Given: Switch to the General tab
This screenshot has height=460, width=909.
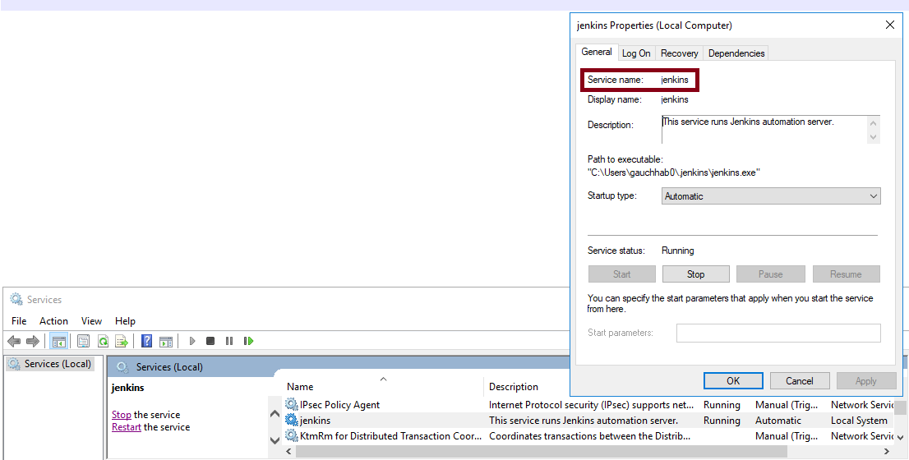Looking at the screenshot, I should pos(597,52).
